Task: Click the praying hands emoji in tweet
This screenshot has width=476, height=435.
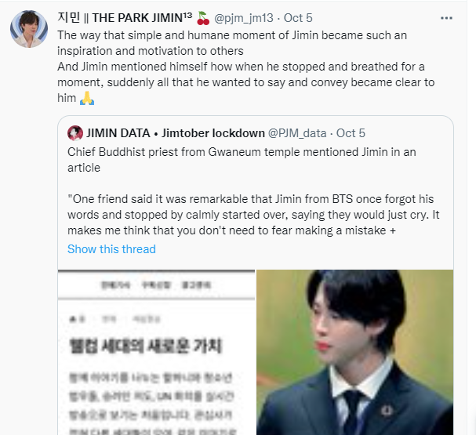Action: [87, 98]
